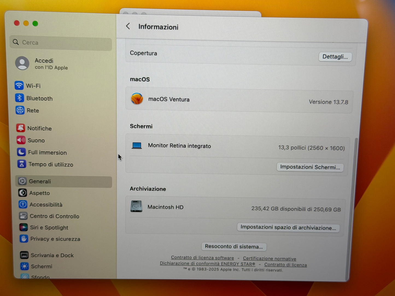This screenshot has width=395, height=296.
Task: Click Impostazioni Schermi button
Action: pyautogui.click(x=310, y=167)
